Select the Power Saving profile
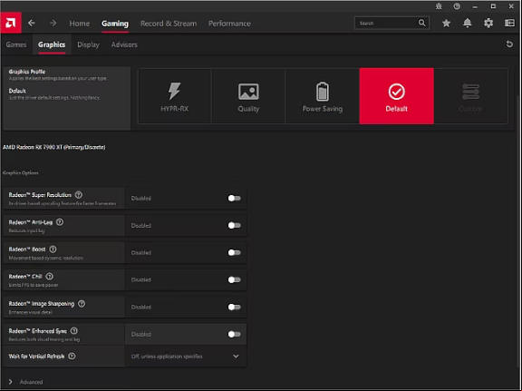Image resolution: width=522 pixels, height=391 pixels. click(323, 96)
